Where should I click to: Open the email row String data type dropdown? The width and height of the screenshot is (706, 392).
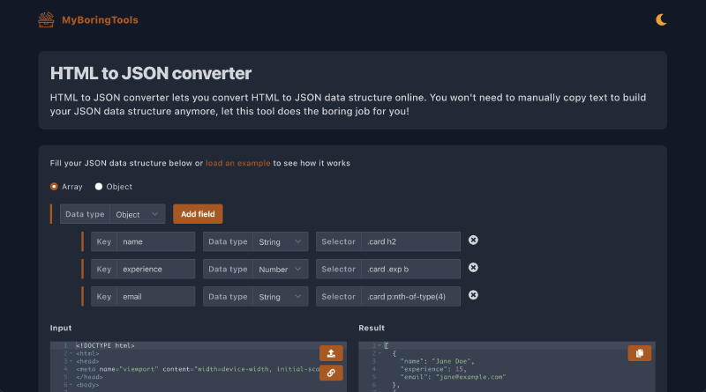pyautogui.click(x=280, y=297)
